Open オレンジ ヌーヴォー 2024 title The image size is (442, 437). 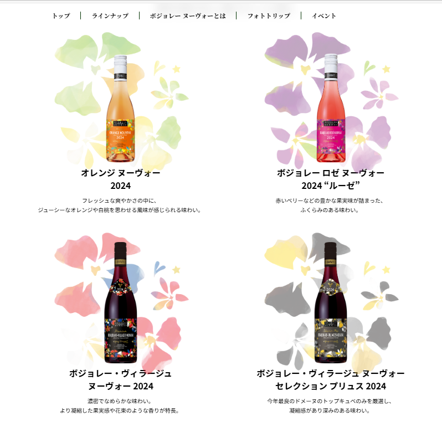pyautogui.click(x=121, y=179)
